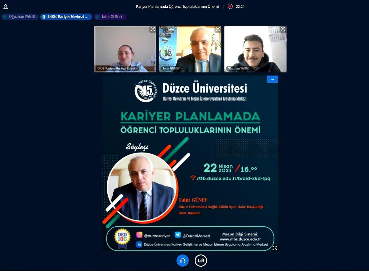Click Tahir GÜNEY's webcam video

pyautogui.click(x=190, y=49)
